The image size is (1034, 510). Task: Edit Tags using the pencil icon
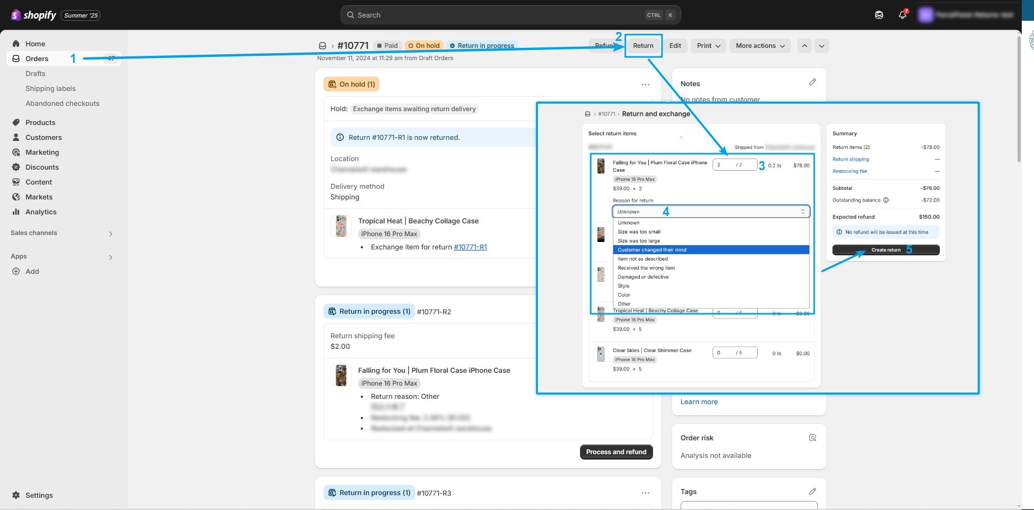(813, 491)
